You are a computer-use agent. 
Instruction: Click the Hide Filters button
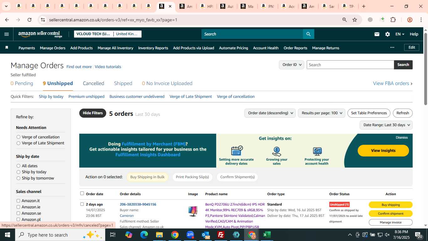coord(93,113)
